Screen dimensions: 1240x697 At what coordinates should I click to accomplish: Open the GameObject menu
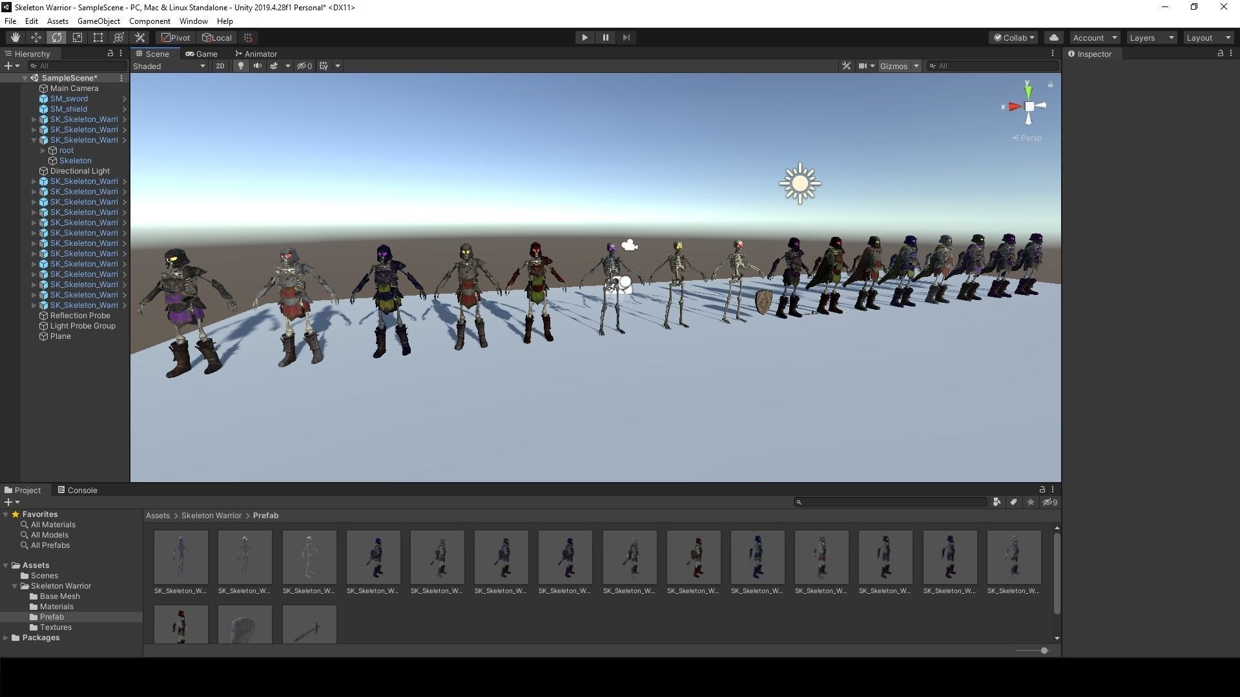98,21
